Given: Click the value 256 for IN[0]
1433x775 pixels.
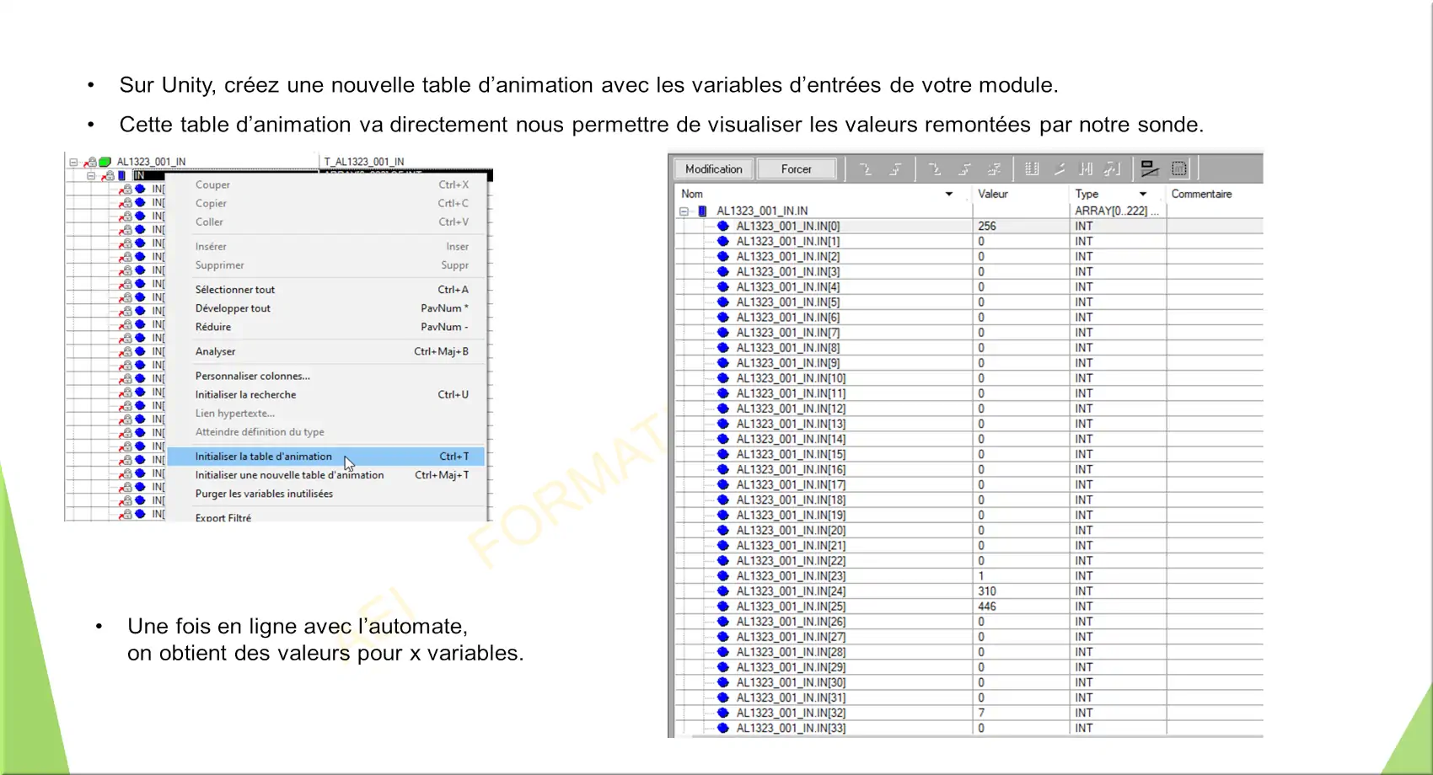Looking at the screenshot, I should (x=987, y=226).
